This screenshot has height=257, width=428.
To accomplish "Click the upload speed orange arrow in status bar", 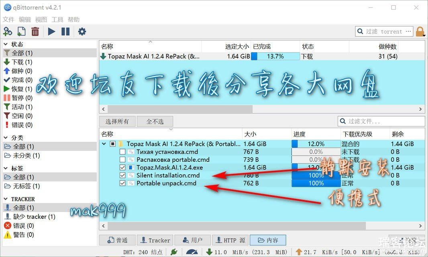I will pyautogui.click(x=299, y=252).
